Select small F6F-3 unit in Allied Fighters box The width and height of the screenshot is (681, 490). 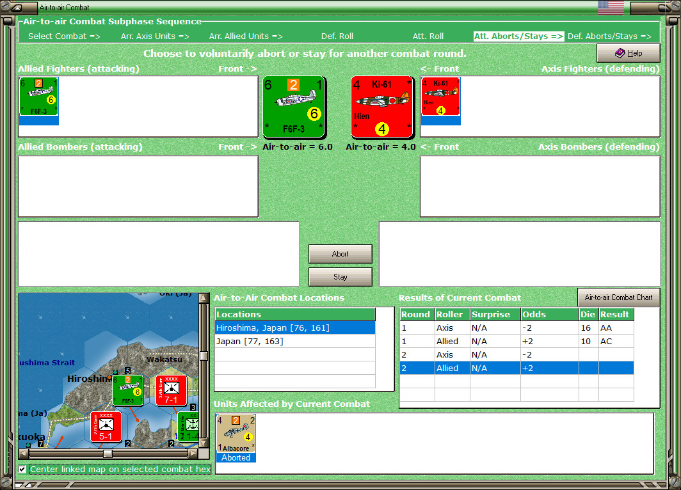(38, 97)
